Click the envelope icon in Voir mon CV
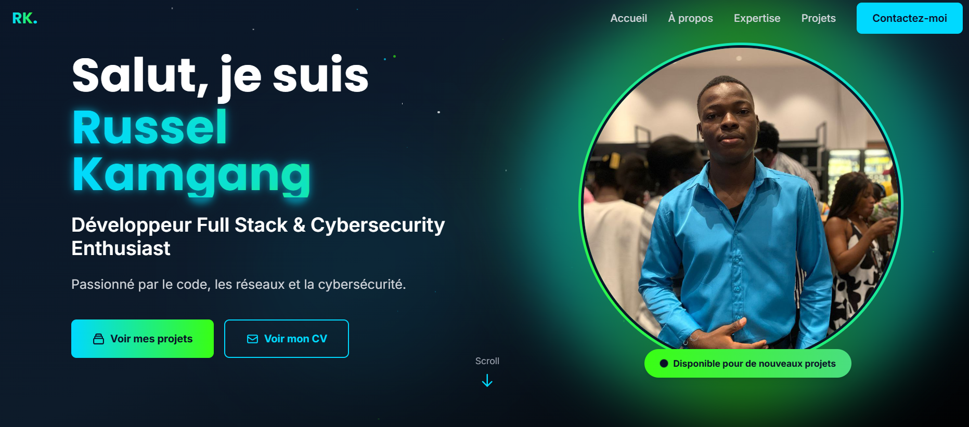Screen dimensions: 969x427 coord(252,339)
